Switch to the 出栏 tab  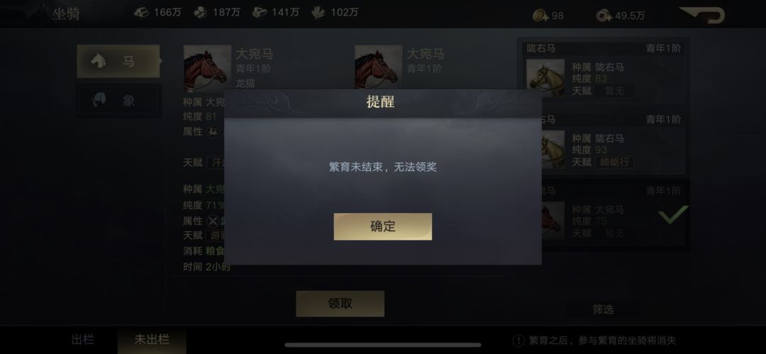[x=82, y=339]
